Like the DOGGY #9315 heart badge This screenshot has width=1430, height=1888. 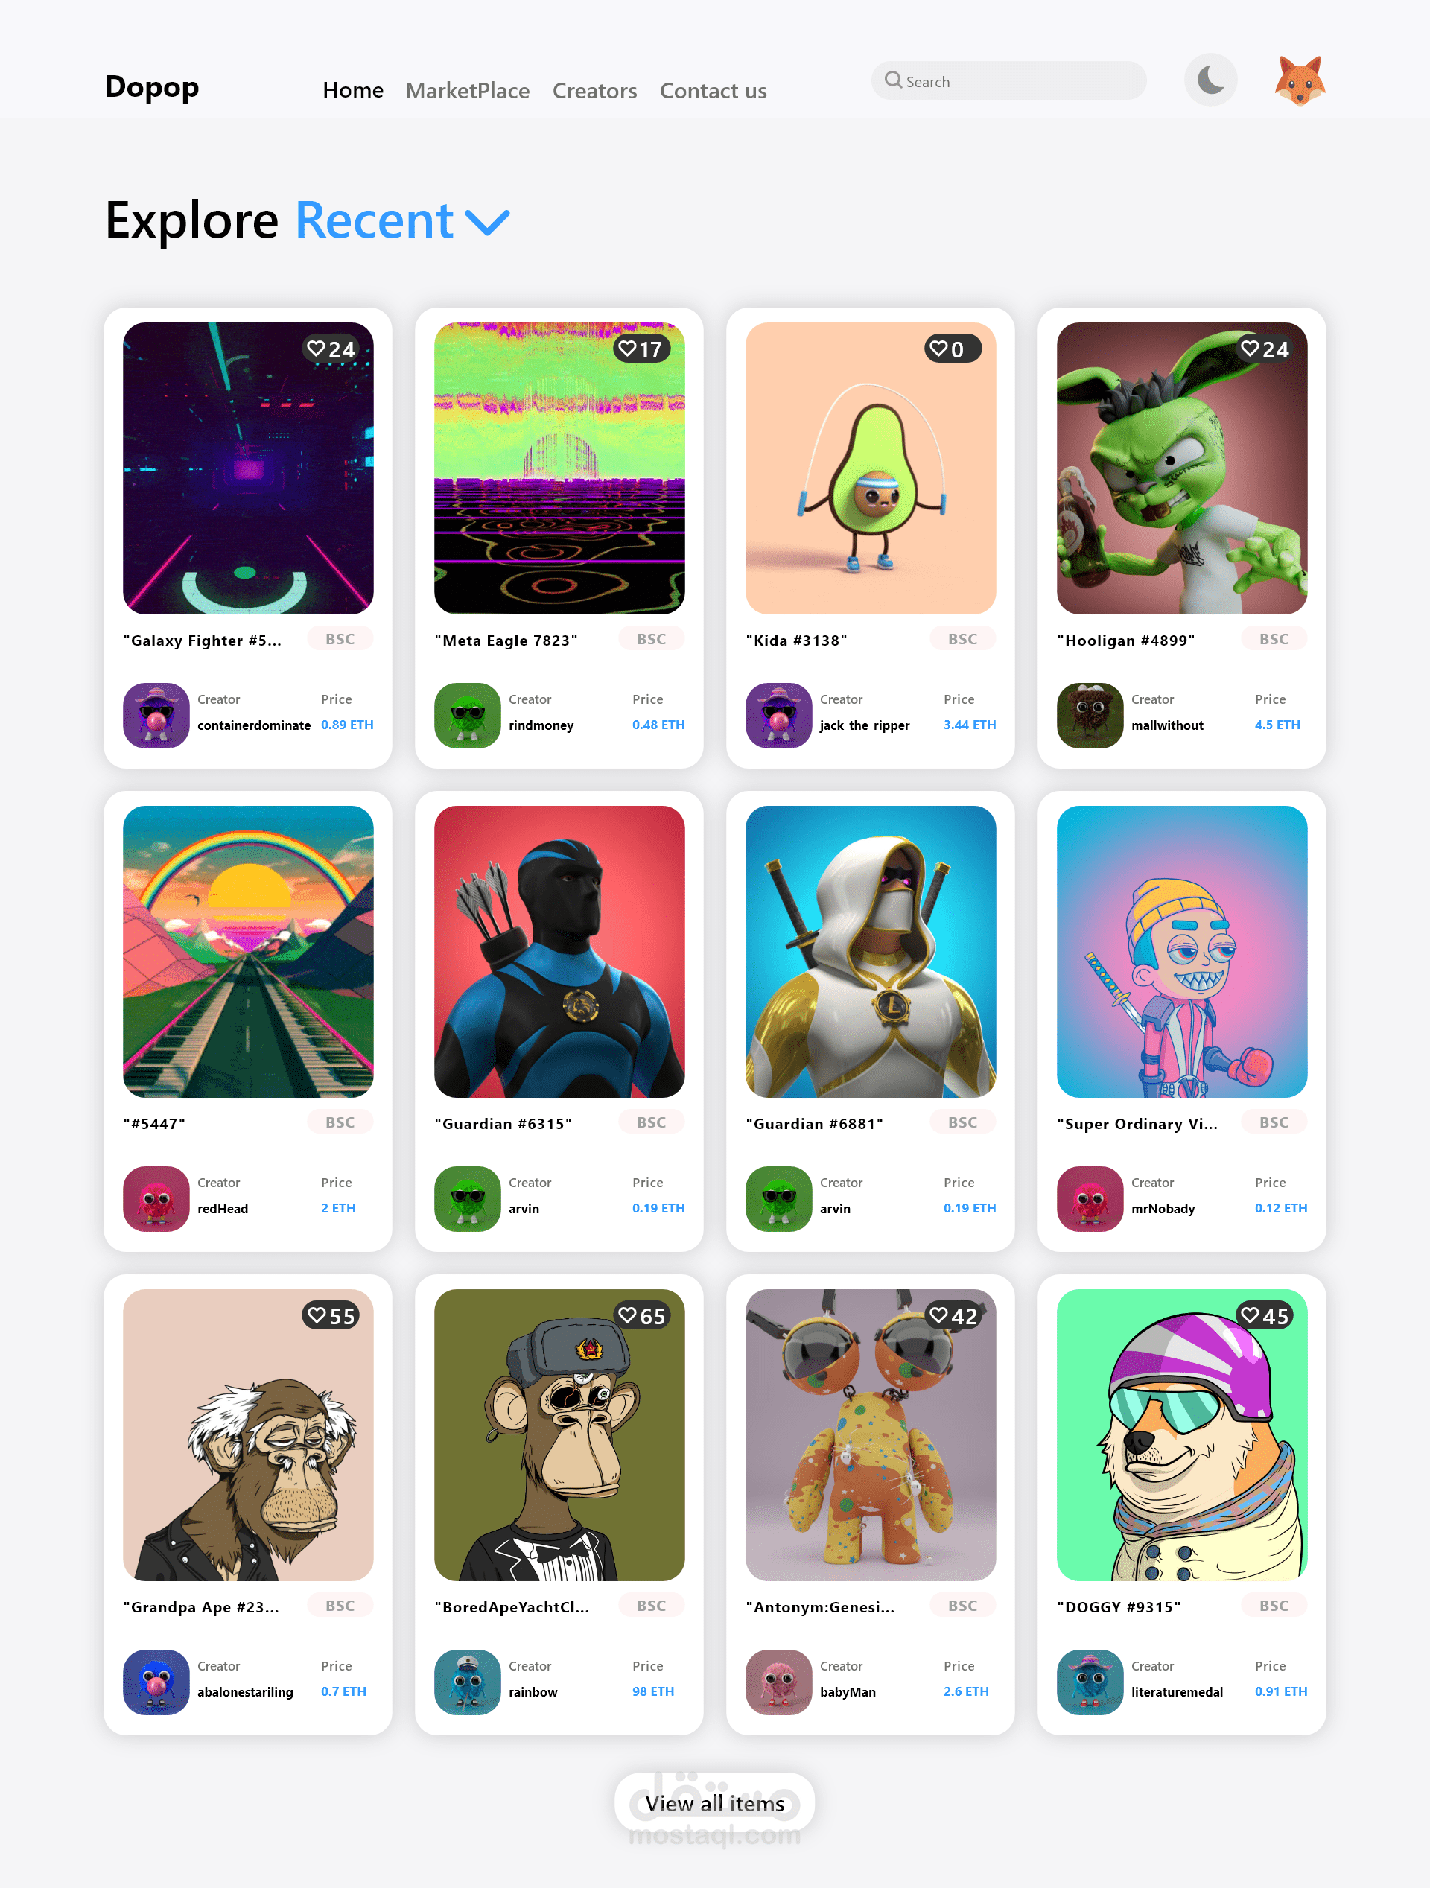(1250, 1315)
